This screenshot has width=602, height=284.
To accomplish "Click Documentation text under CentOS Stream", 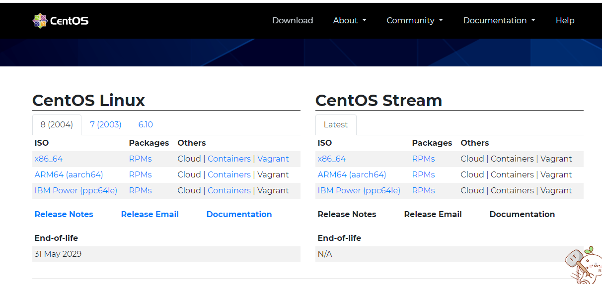I will (x=522, y=214).
